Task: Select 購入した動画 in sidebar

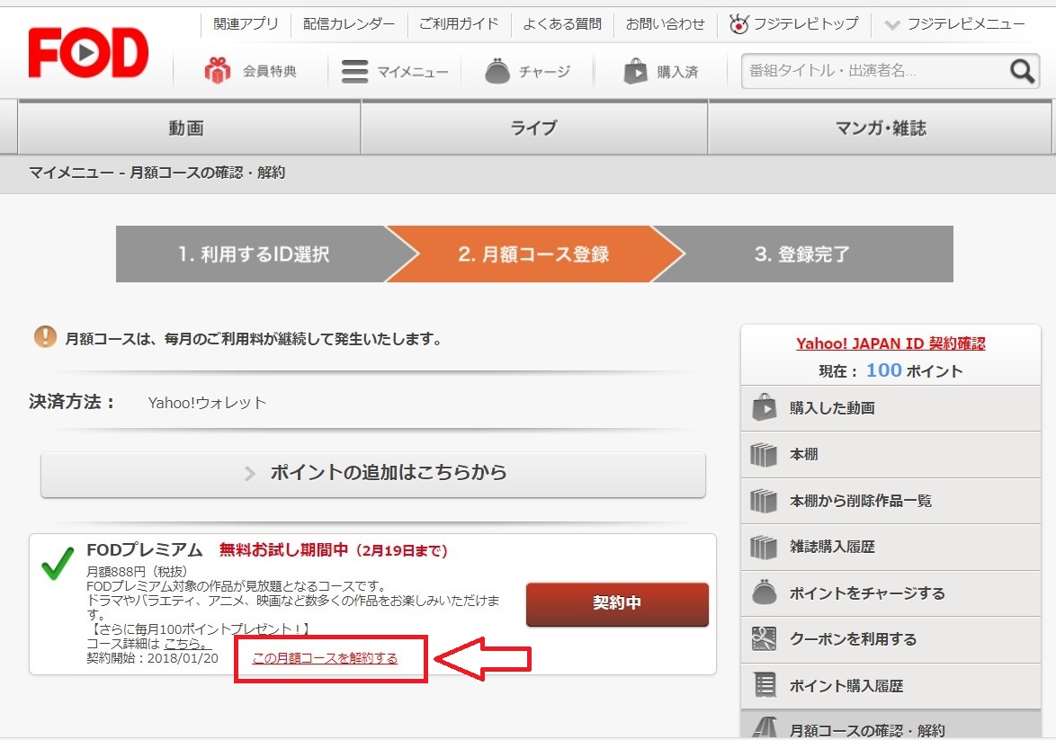Action: pos(891,408)
